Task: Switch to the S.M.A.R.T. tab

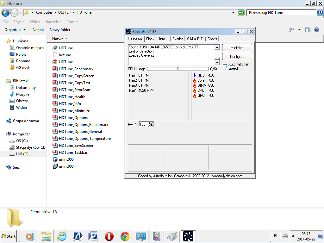Action: tap(195, 39)
